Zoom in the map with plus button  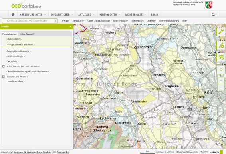[221, 81]
